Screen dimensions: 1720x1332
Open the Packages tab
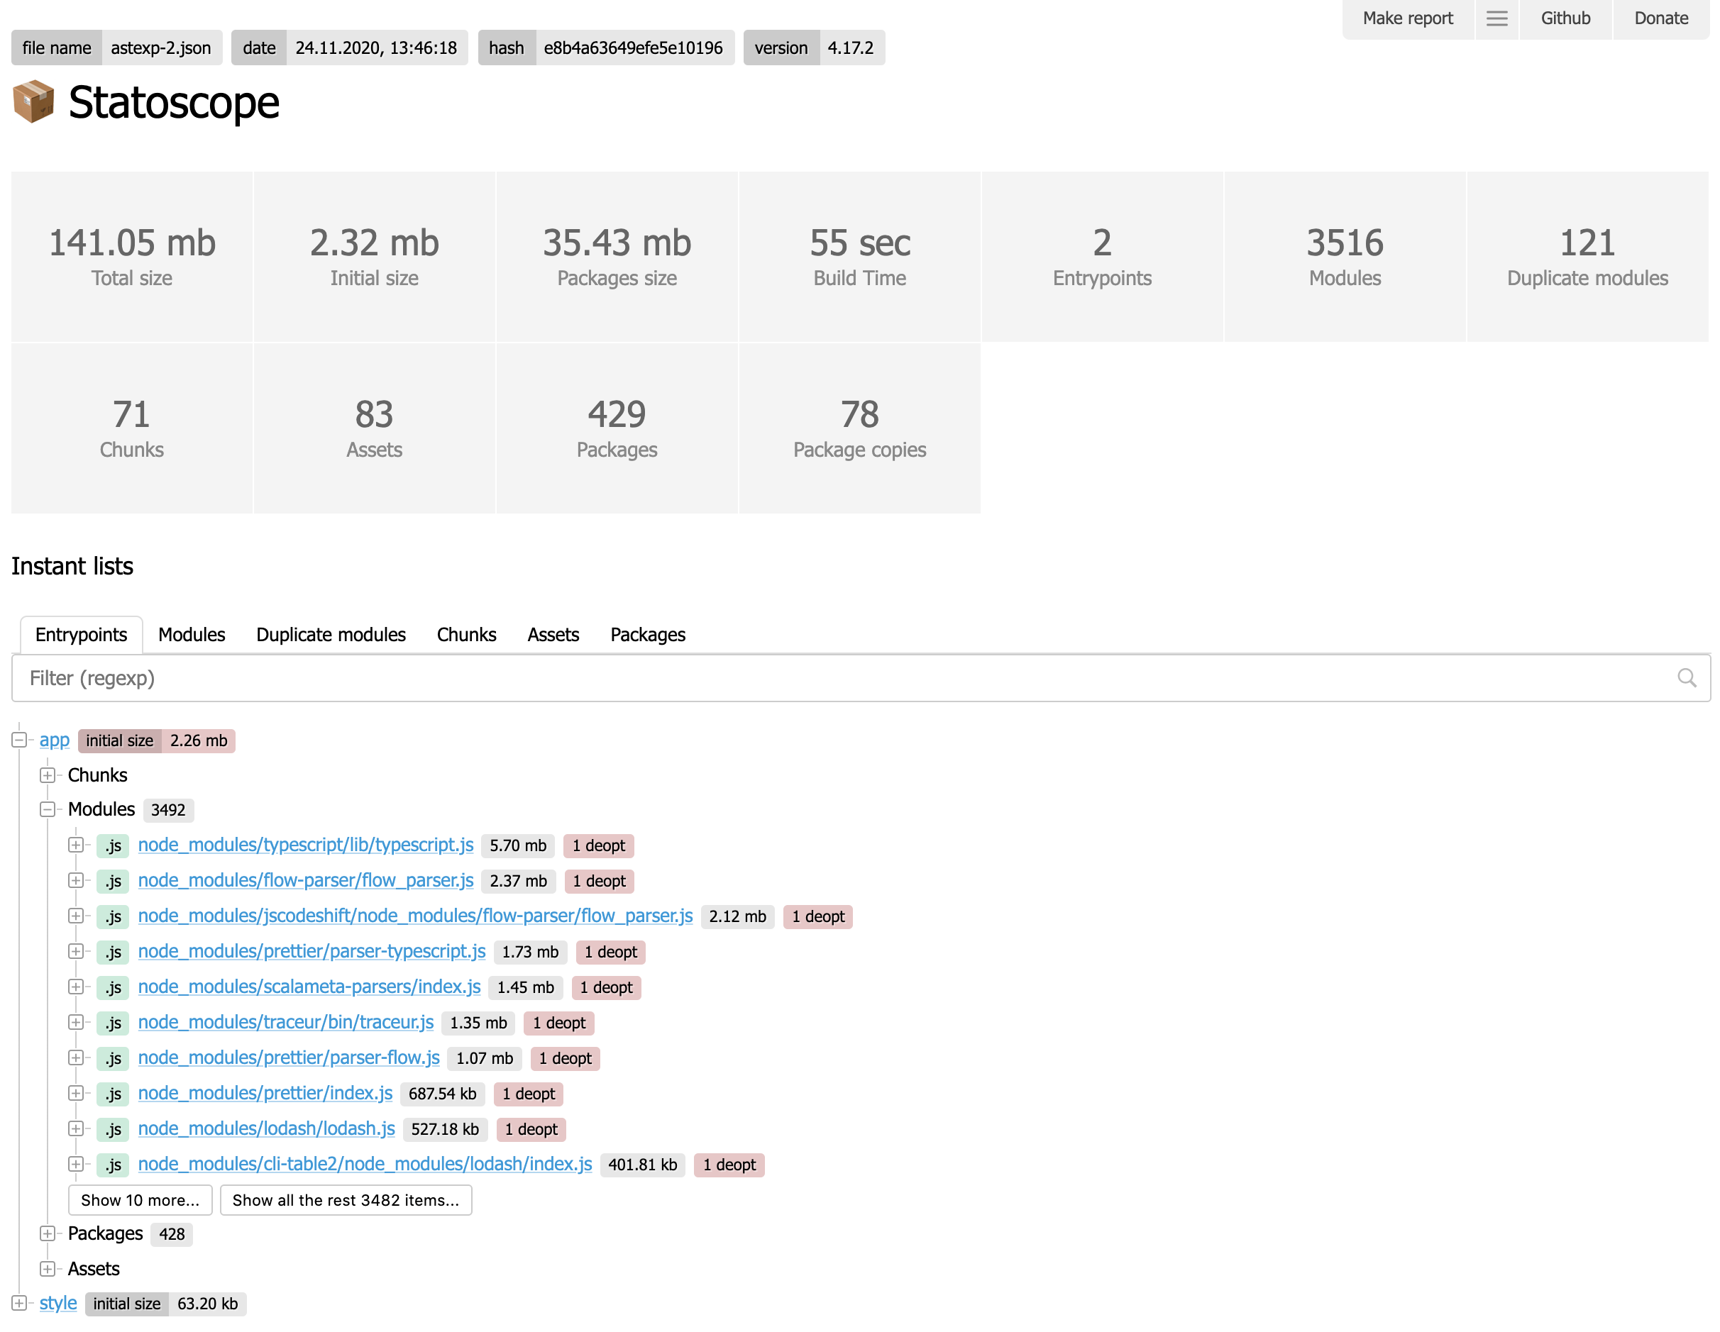tap(647, 635)
